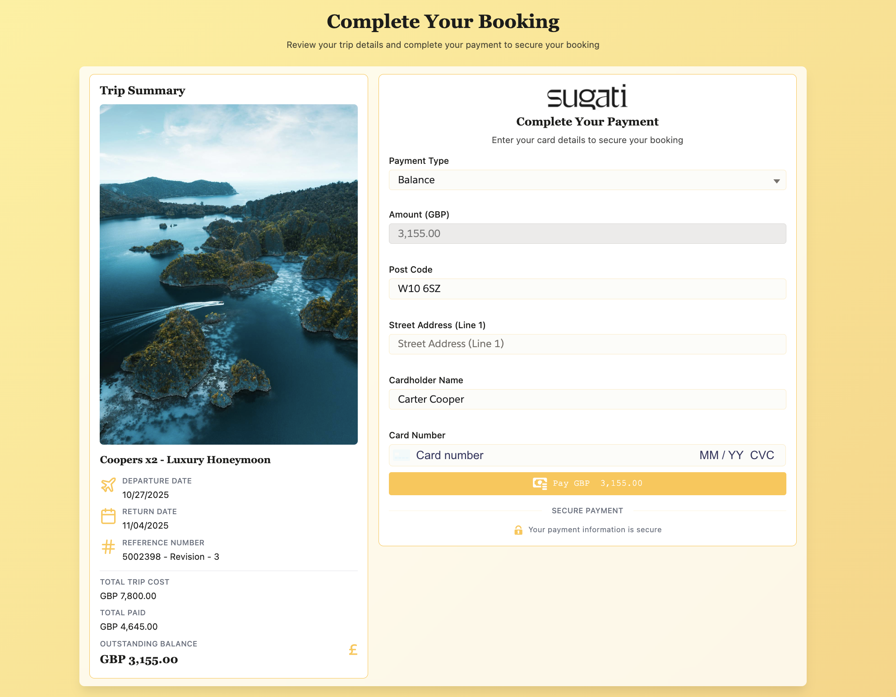Screen dimensions: 896x697
Task: Click the padlock secure payment icon
Action: (x=518, y=530)
